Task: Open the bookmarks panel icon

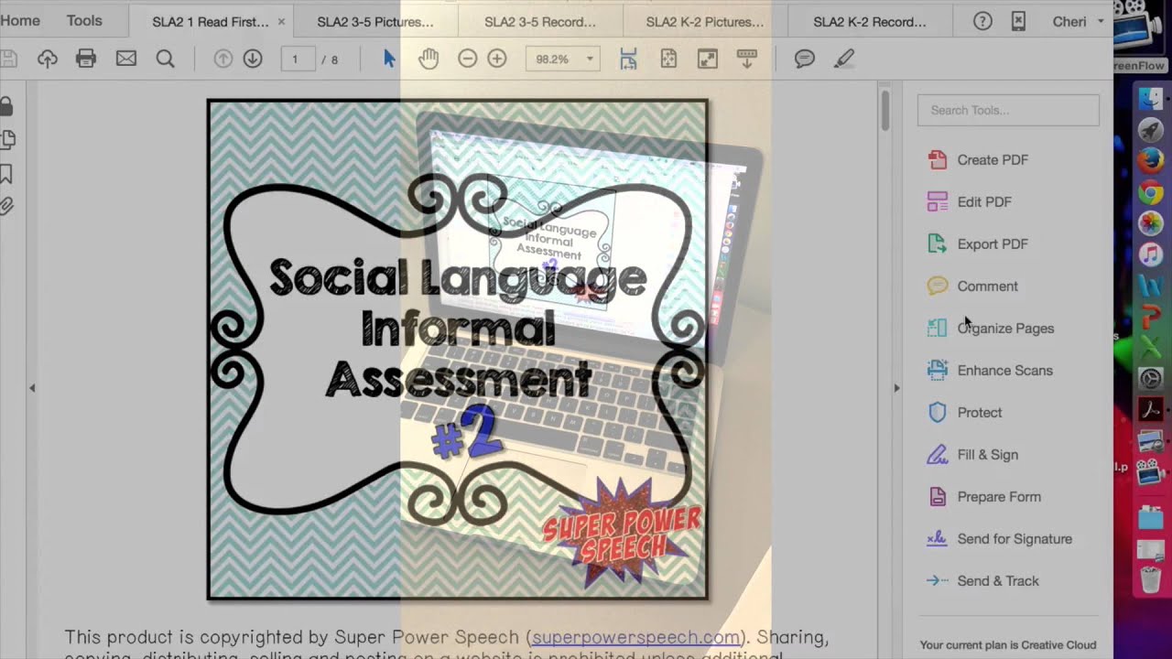Action: (x=6, y=173)
